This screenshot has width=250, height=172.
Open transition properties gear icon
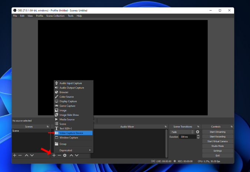tap(197, 132)
